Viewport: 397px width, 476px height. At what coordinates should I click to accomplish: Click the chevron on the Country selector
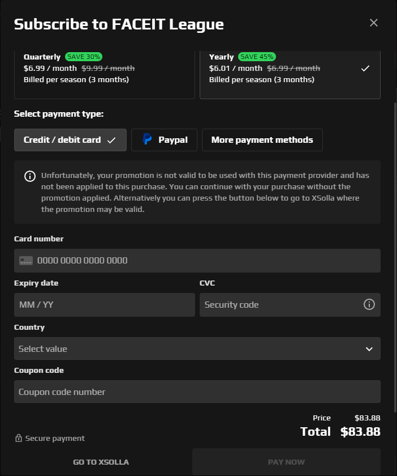[x=369, y=348]
